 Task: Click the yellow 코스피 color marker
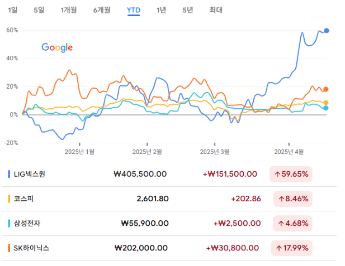click(9, 199)
